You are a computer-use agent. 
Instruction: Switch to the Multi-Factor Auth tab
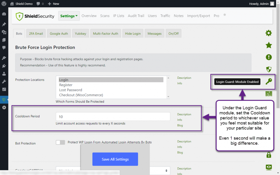[x=106, y=34]
